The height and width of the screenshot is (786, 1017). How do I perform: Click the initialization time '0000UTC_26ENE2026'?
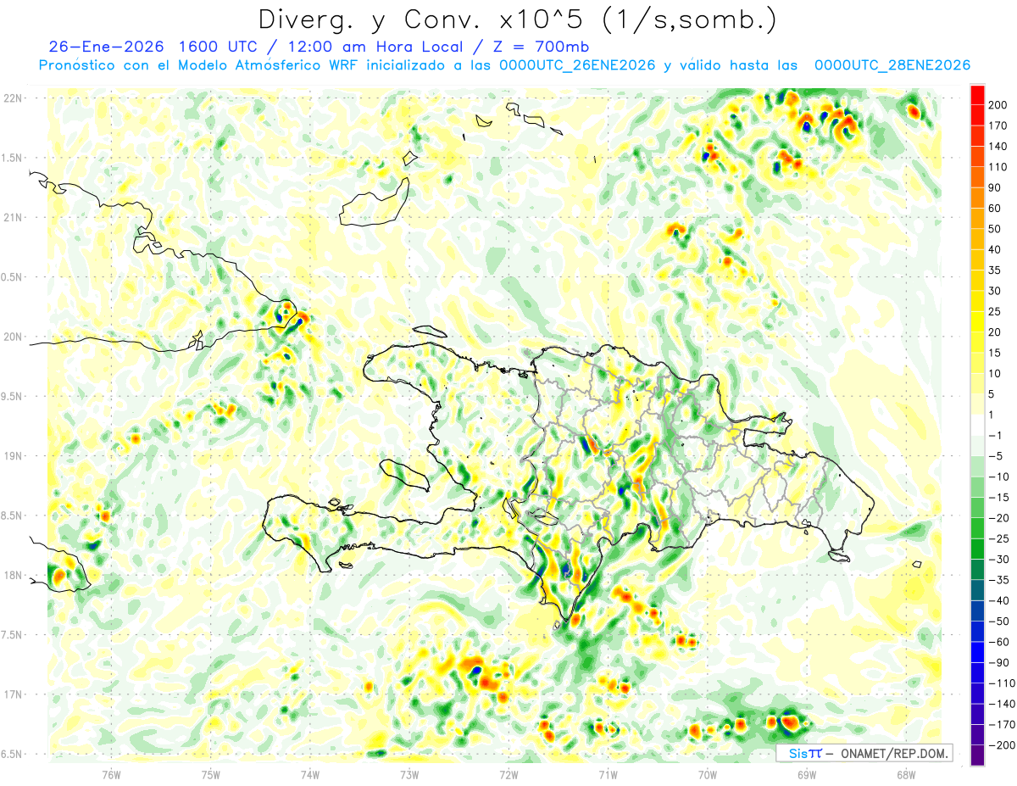point(577,65)
